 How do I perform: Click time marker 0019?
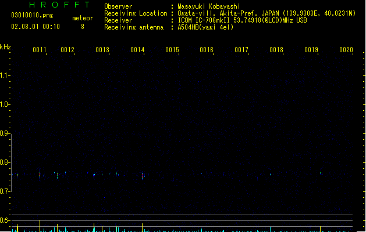pos(311,50)
